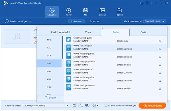Click the save path field C:\Users\makol\Desktop

click(43, 105)
